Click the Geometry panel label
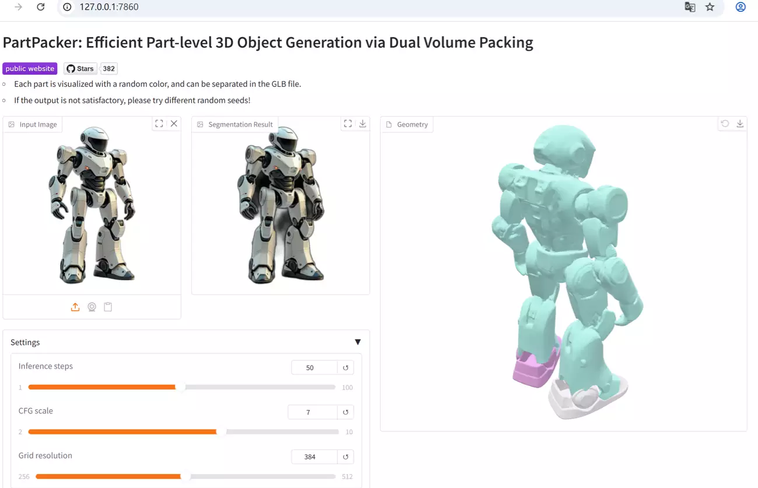This screenshot has height=488, width=758. [407, 124]
